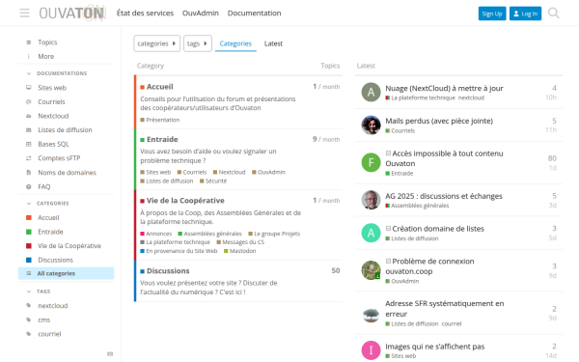Open topic Mails perdus (avec pièce jointe)
Viewport: 579px width, 362px height.
pos(439,121)
